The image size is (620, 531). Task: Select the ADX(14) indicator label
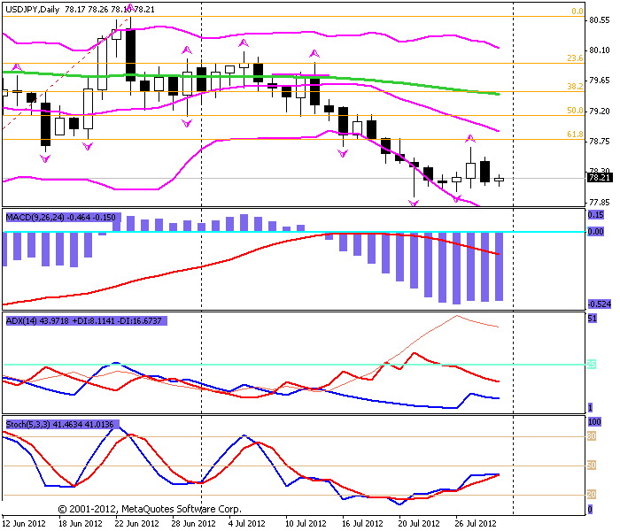point(84,320)
